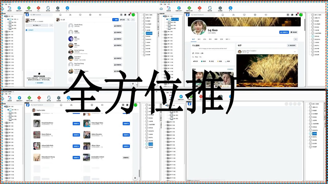Click the scrollbar thumb of Lq Guo profile page
Screen dimensions: 328x184
304,25
